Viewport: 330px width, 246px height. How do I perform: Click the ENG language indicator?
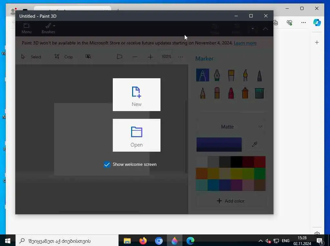[x=286, y=241]
